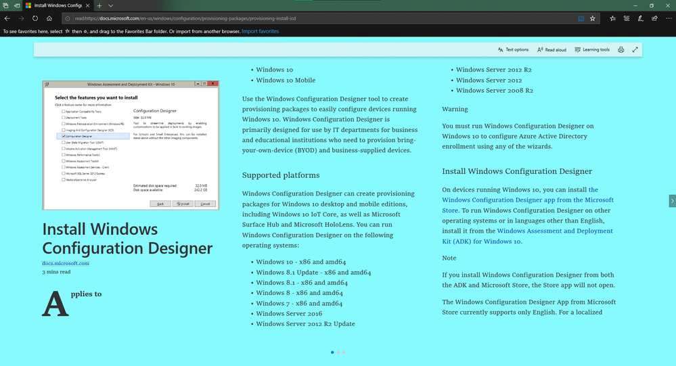Open the browser home page

pyautogui.click(x=49, y=18)
